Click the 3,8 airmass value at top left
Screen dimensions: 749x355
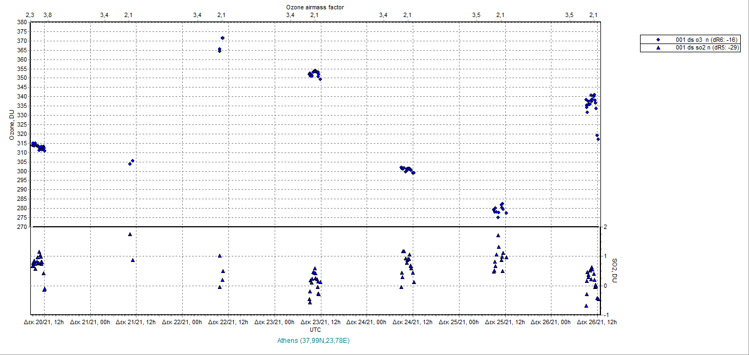pos(47,15)
